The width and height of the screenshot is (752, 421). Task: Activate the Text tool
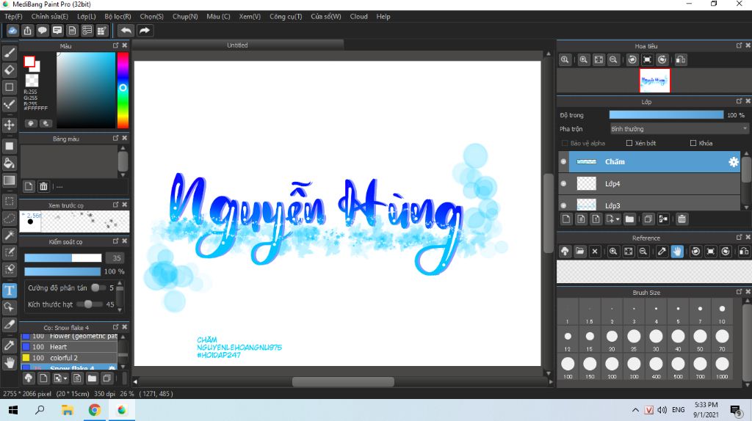click(9, 290)
